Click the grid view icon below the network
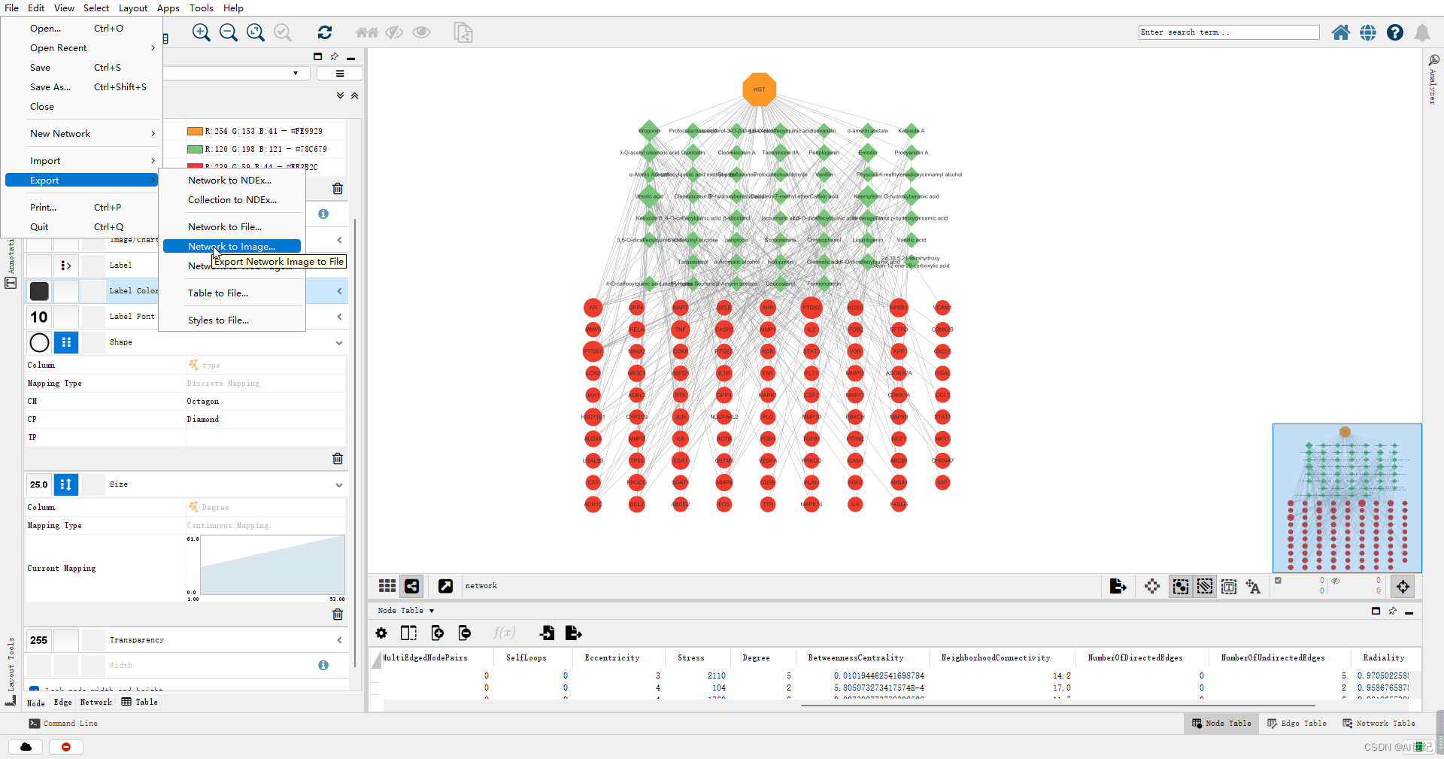Image resolution: width=1444 pixels, height=759 pixels. click(387, 586)
